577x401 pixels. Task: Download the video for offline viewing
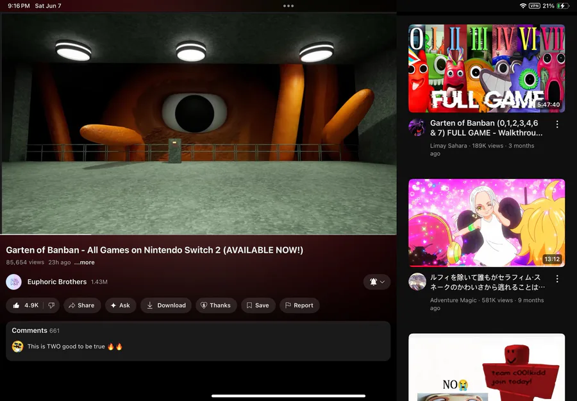click(166, 305)
